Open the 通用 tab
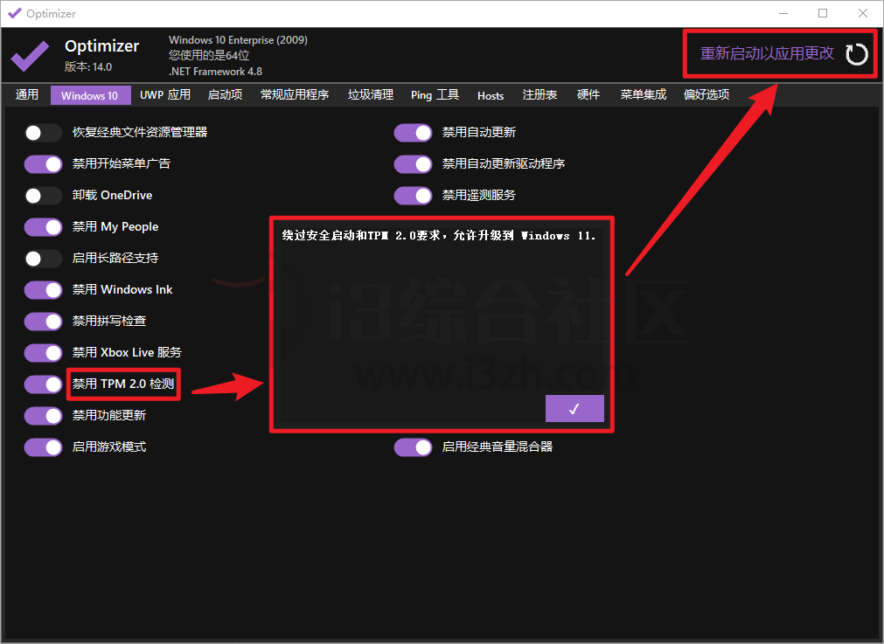Viewport: 884px width, 644px height. (26, 94)
